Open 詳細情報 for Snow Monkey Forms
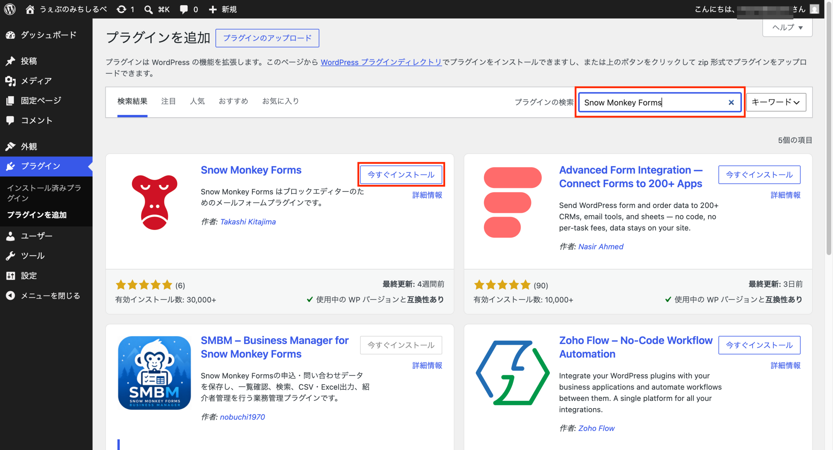This screenshot has width=833, height=450. pyautogui.click(x=427, y=195)
